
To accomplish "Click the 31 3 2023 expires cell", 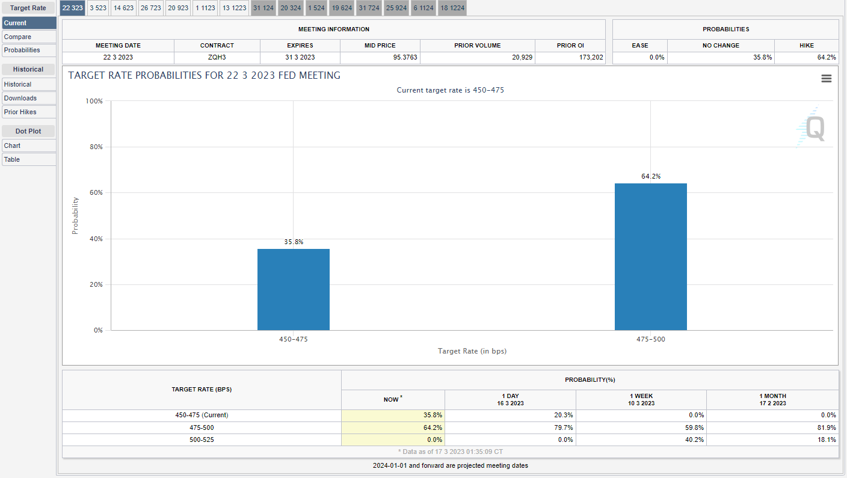I will [300, 57].
